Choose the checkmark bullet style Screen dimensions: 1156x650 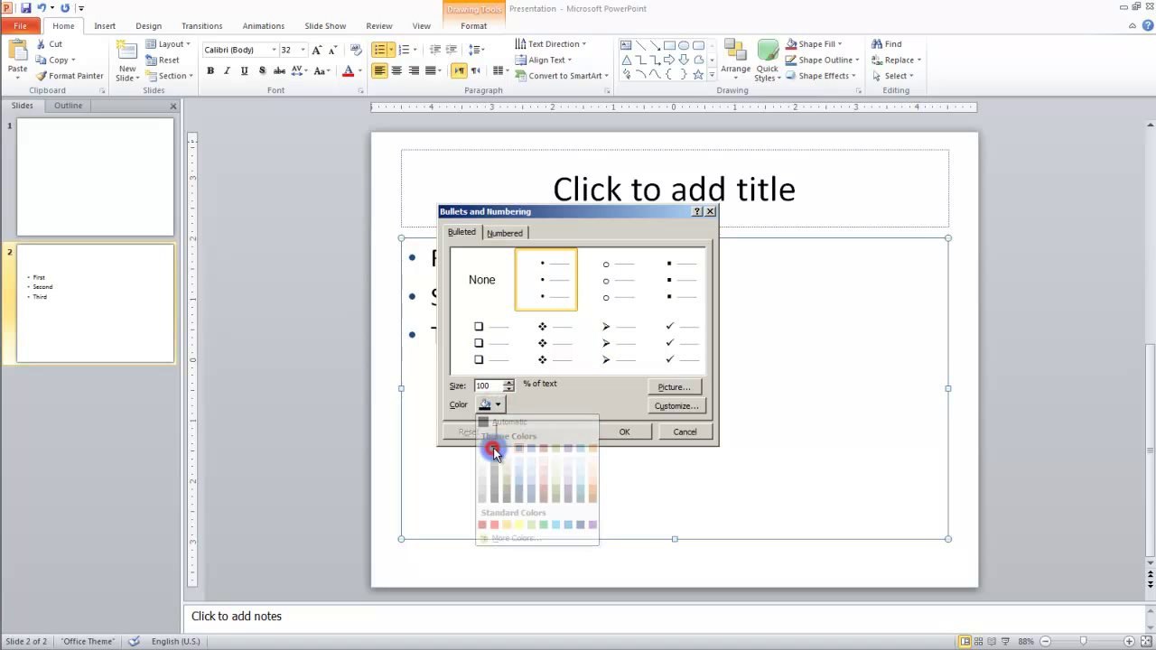[x=682, y=343]
